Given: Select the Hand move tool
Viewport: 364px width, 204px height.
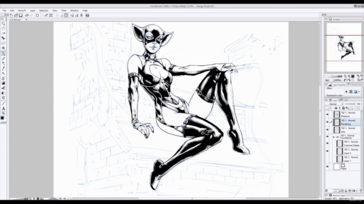Looking at the screenshot, I should [x=3, y=28].
